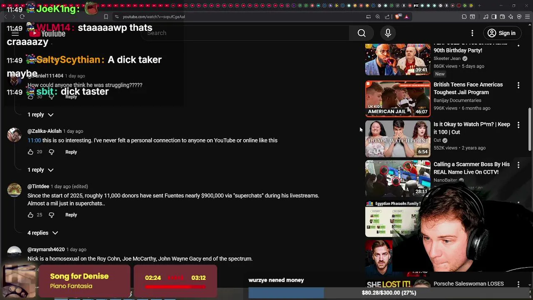Viewport: 533px width, 300px height.
Task: Open site settings icon in address bar
Action: 117,17
